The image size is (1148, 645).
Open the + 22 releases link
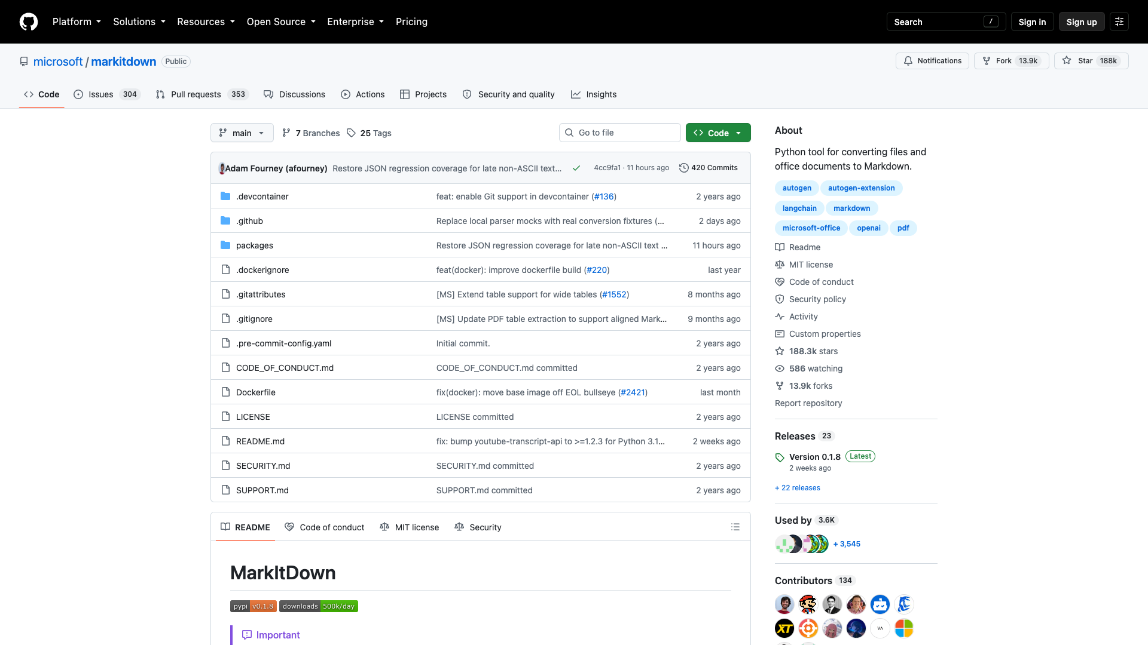(798, 488)
